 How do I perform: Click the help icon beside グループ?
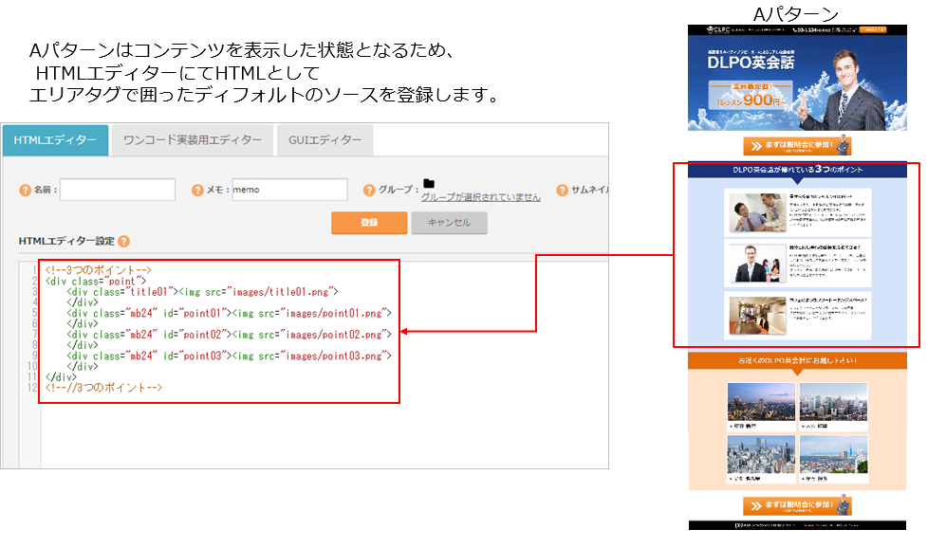369,190
